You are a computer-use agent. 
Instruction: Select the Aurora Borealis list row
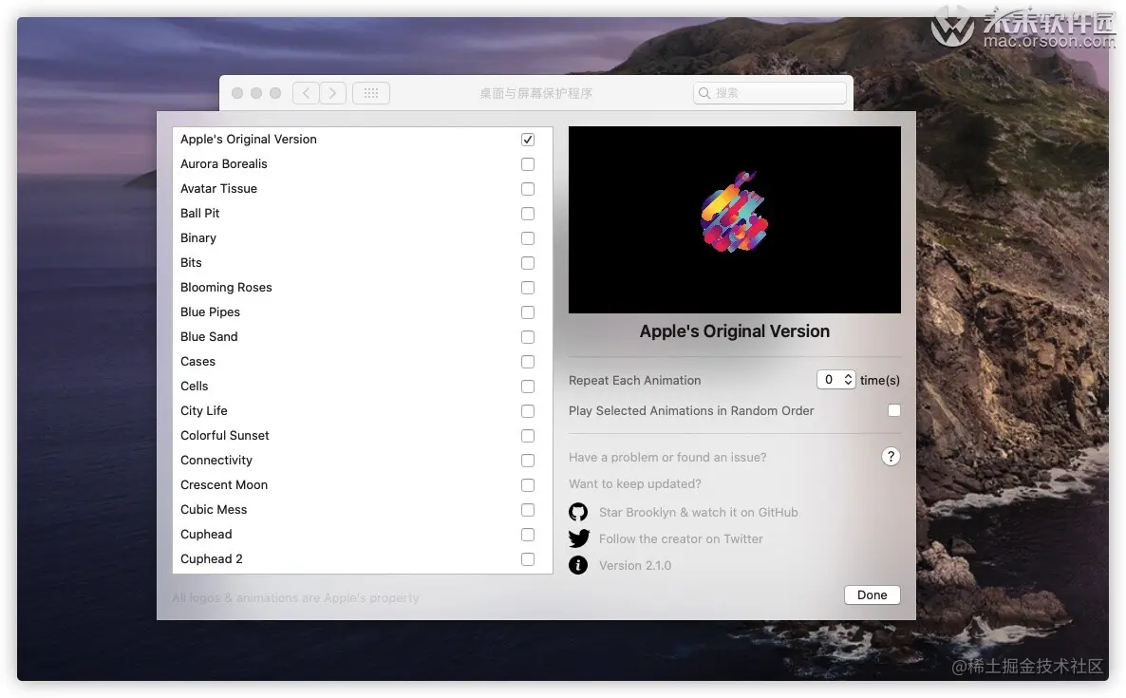click(363, 163)
